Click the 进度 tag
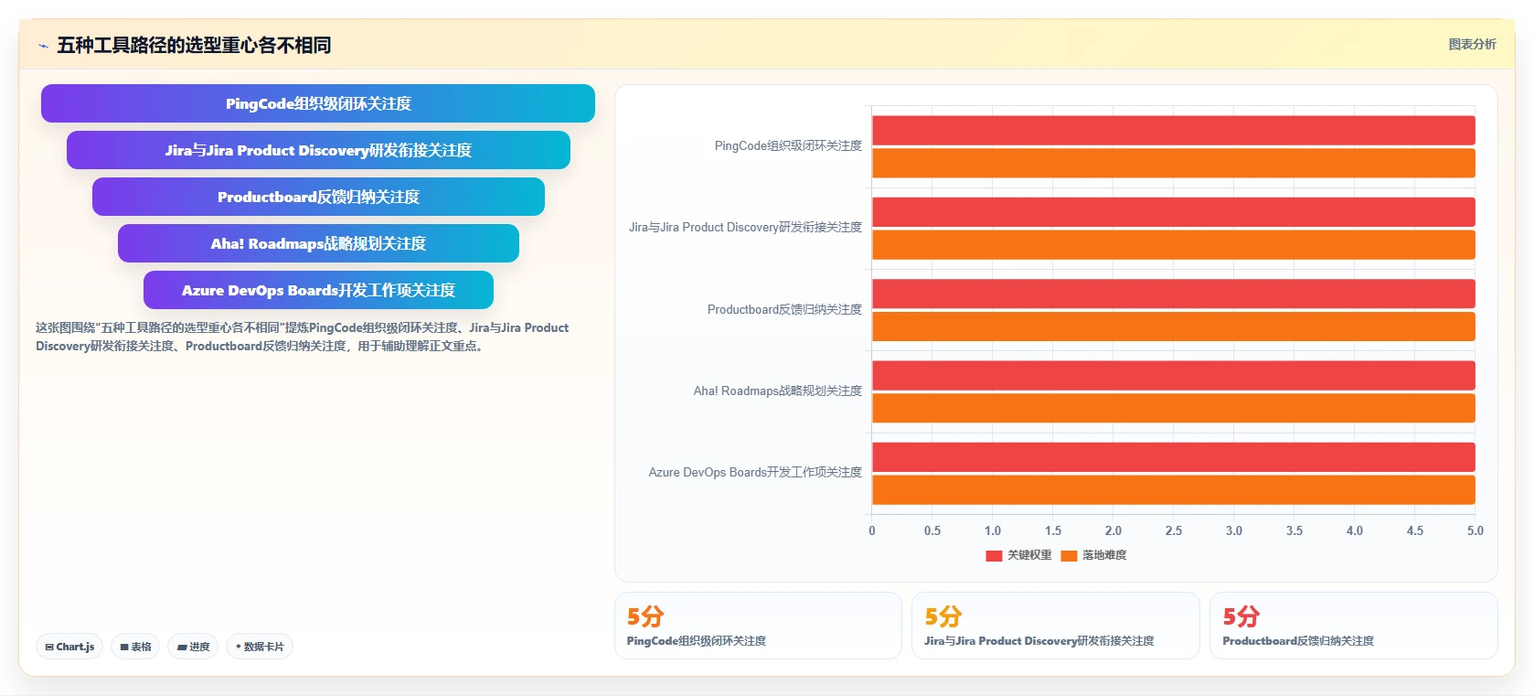The image size is (1534, 696). point(193,647)
